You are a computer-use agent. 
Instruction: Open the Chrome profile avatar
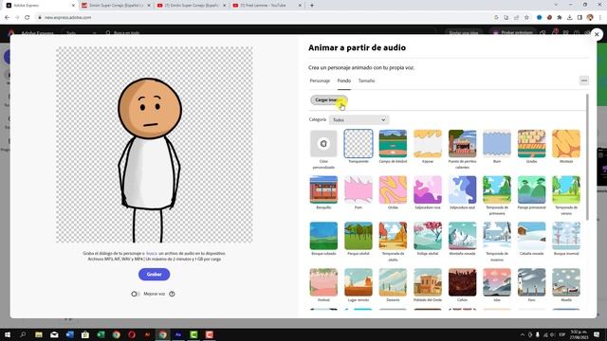(590, 17)
